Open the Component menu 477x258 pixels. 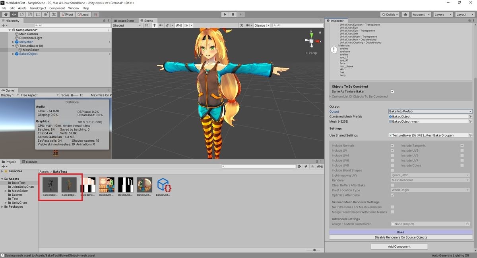tap(57, 8)
